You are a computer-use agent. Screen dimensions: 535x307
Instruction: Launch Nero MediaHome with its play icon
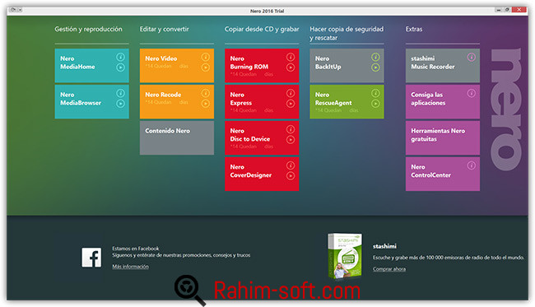tap(120, 67)
